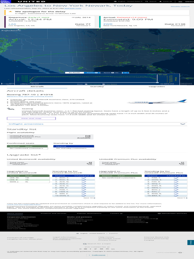Collapse the map graph chevron button
The image size is (194, 259).
tap(126, 73)
